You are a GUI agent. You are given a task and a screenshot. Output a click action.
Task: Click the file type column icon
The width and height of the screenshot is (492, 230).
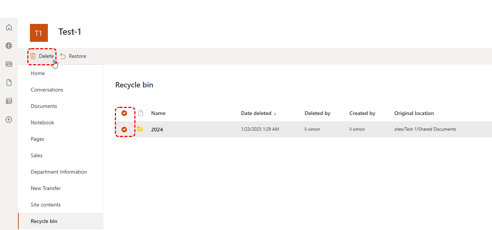pos(141,113)
